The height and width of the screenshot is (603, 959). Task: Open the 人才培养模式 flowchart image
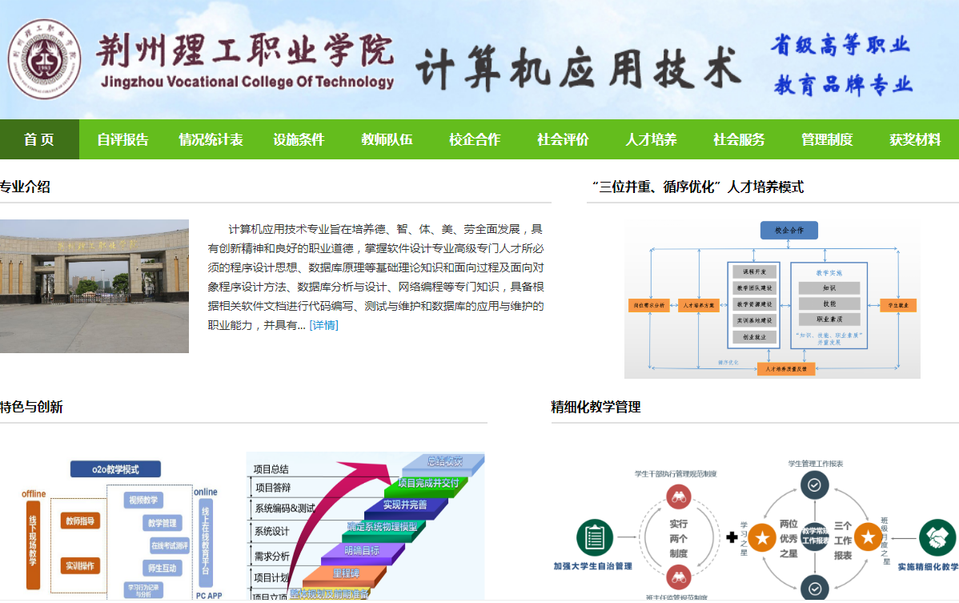(x=772, y=299)
